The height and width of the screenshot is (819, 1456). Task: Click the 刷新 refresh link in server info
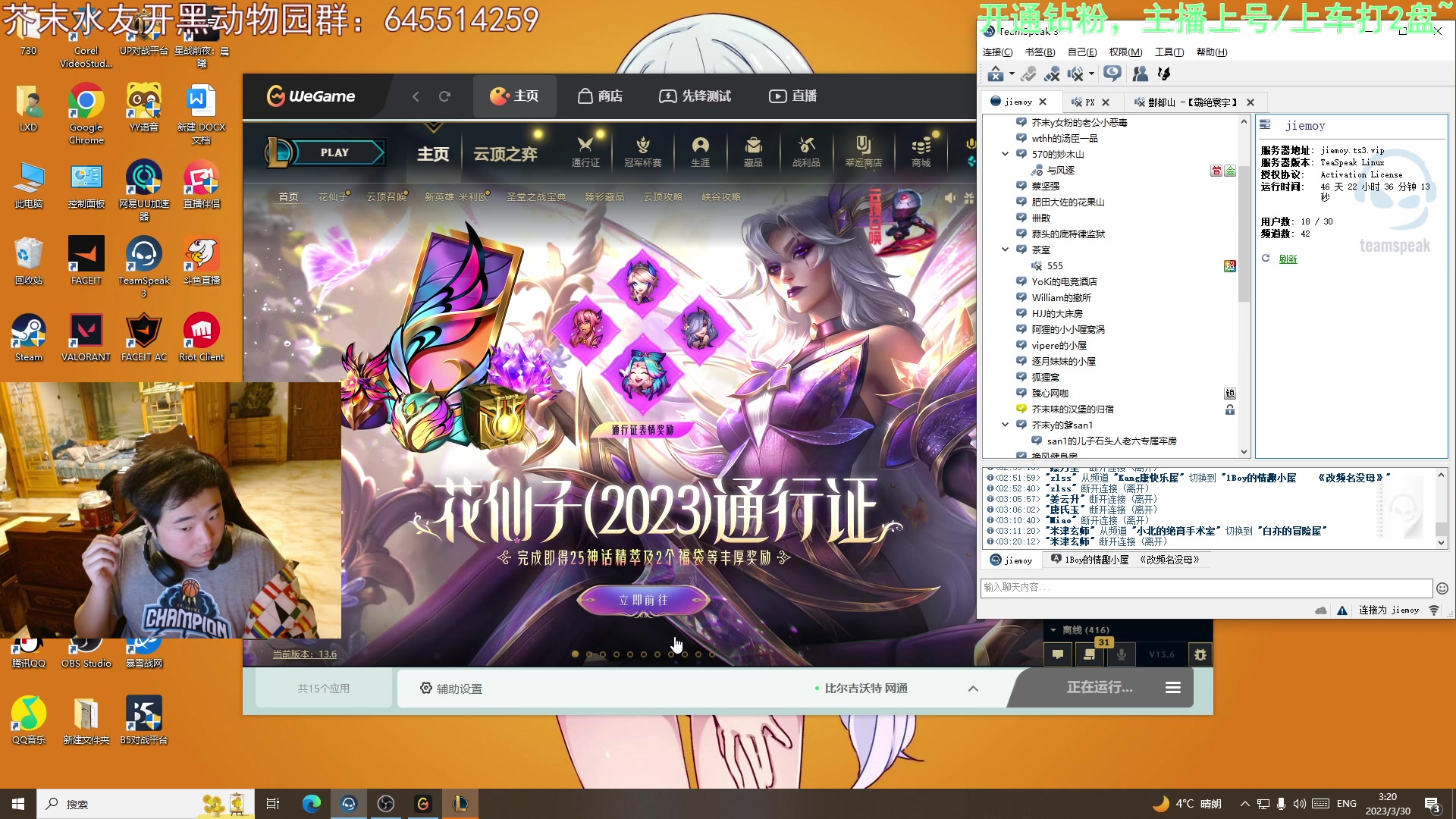pyautogui.click(x=1288, y=259)
